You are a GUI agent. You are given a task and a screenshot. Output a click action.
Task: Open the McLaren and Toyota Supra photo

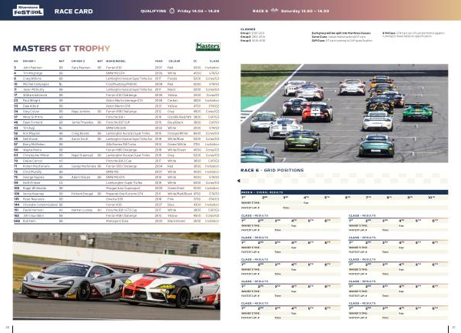(117, 276)
